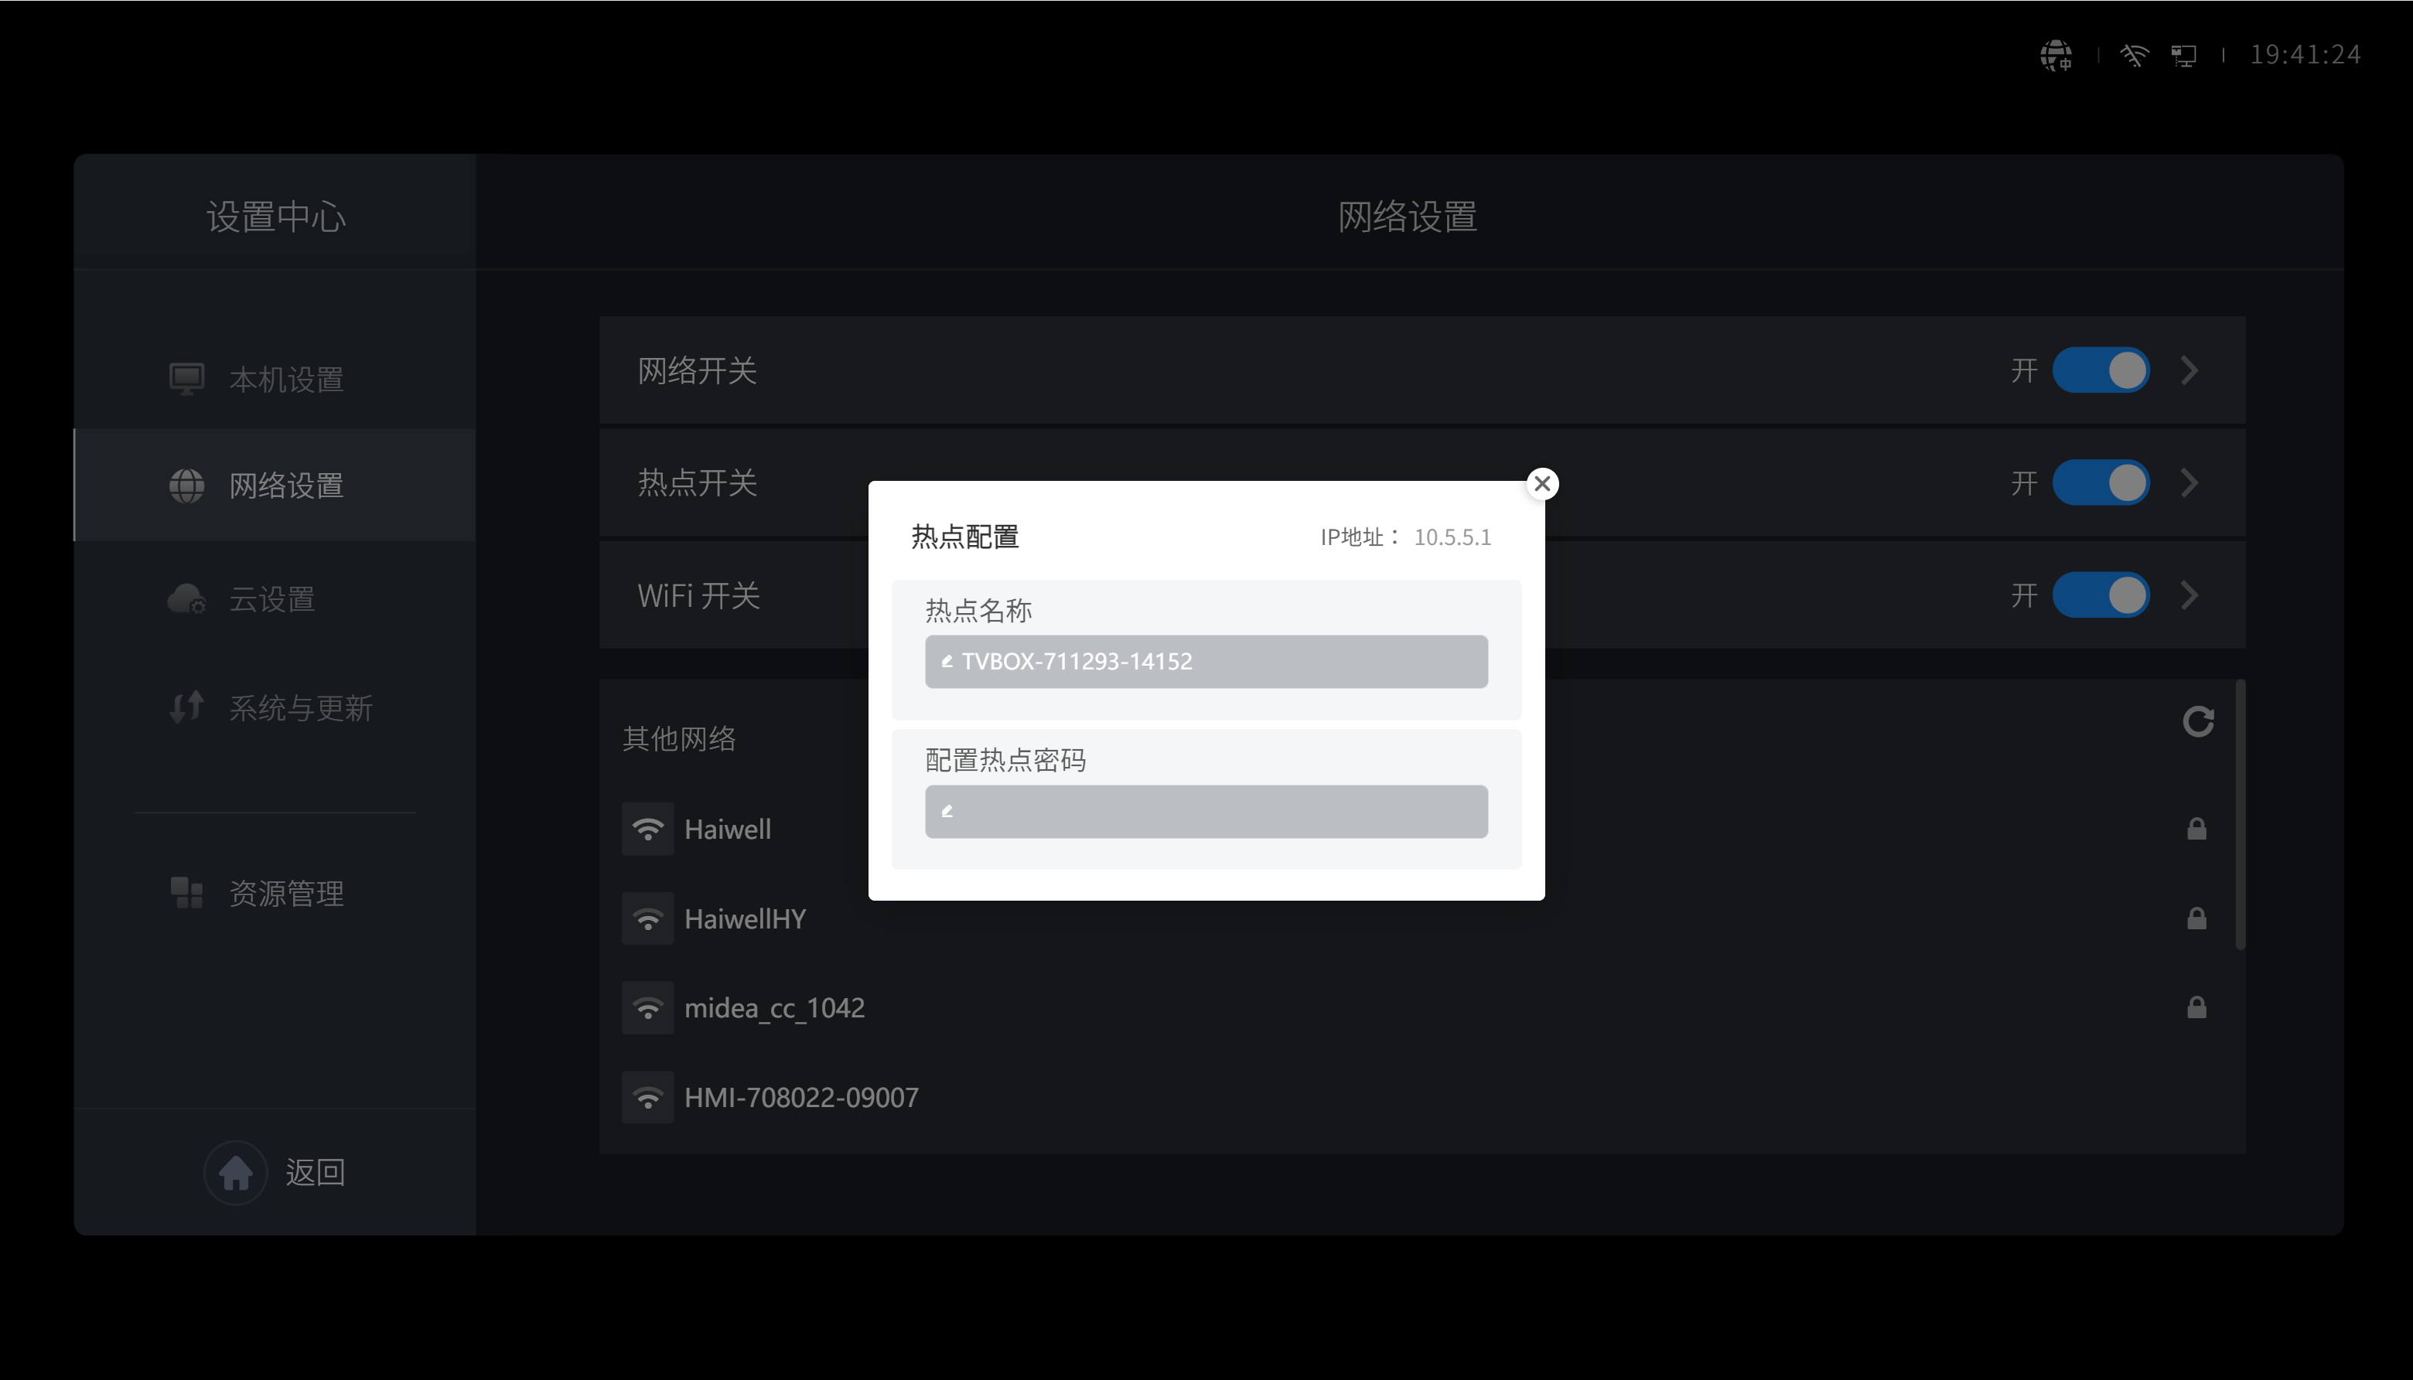Click the home icon beside 返回
The image size is (2413, 1380).
(x=235, y=1173)
